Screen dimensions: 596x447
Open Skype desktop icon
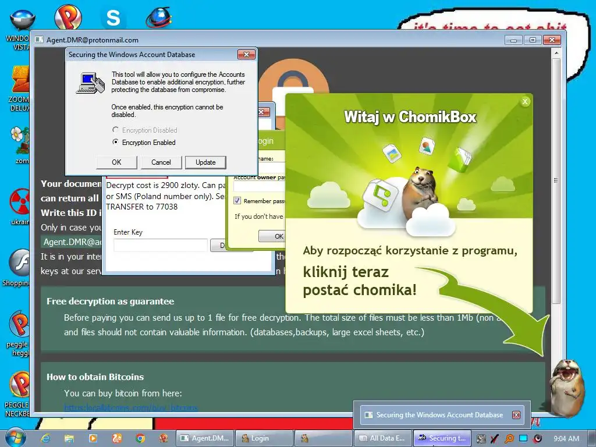(x=113, y=18)
